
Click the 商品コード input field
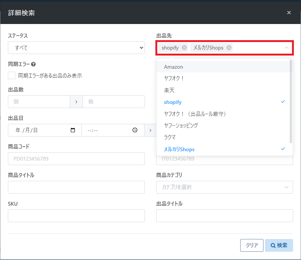pos(76,159)
